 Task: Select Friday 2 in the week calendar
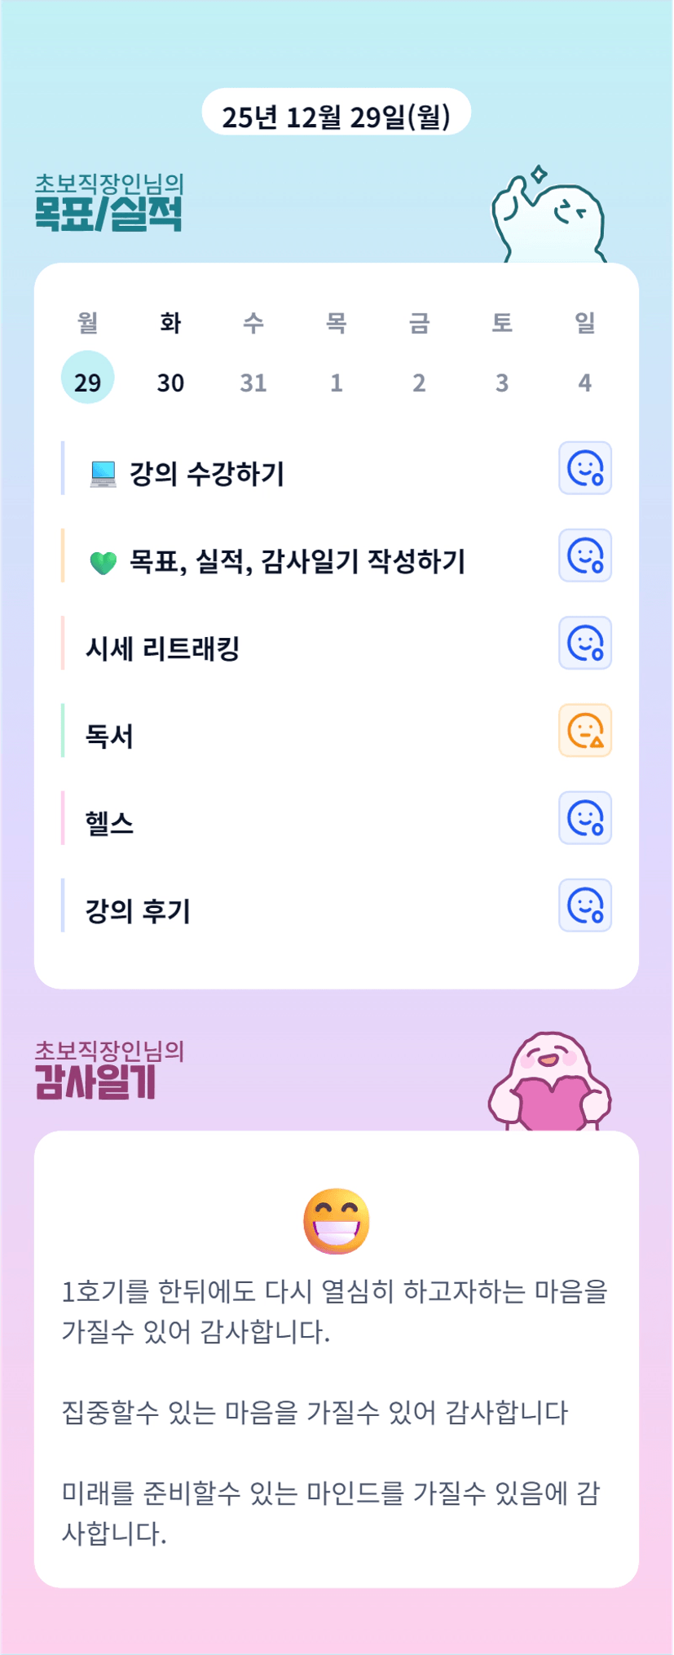[419, 382]
